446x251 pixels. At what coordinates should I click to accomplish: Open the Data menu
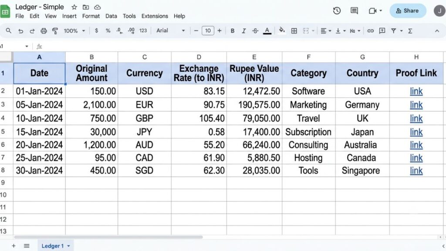(111, 16)
